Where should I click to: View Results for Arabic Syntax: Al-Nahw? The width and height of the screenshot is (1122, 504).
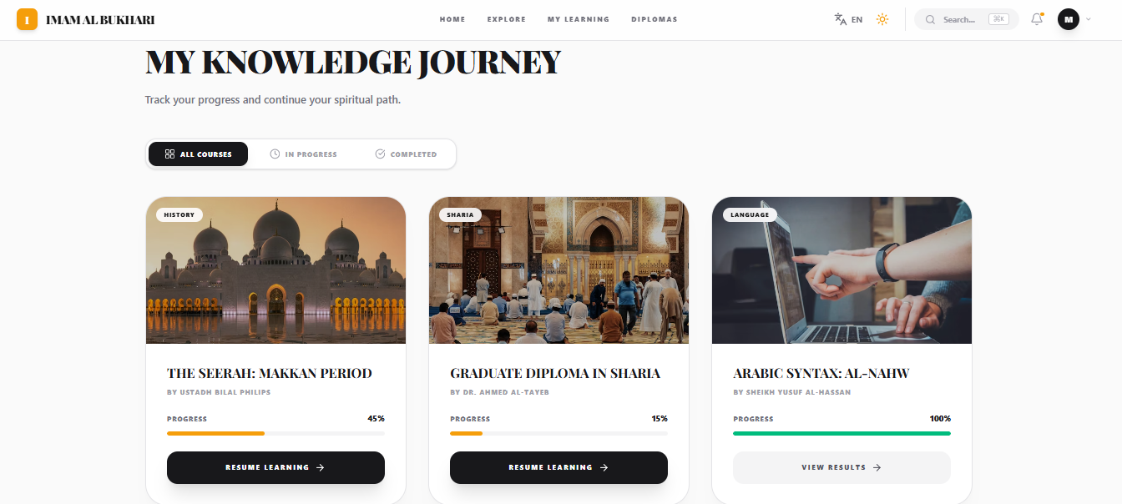click(841, 467)
